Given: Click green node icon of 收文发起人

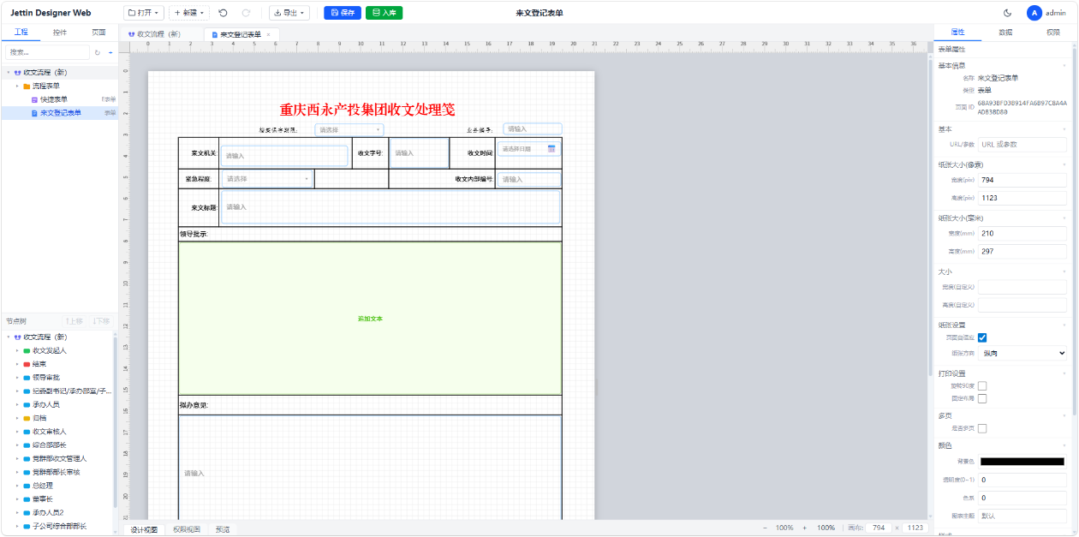Looking at the screenshot, I should click(27, 350).
